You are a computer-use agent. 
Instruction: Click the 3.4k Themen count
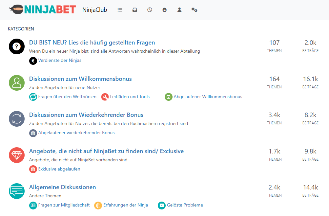coord(274,115)
